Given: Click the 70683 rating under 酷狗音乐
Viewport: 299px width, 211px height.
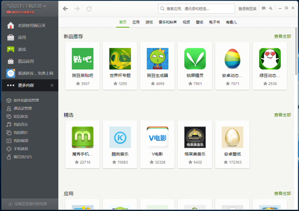Looking at the screenshot, I should point(123,162).
